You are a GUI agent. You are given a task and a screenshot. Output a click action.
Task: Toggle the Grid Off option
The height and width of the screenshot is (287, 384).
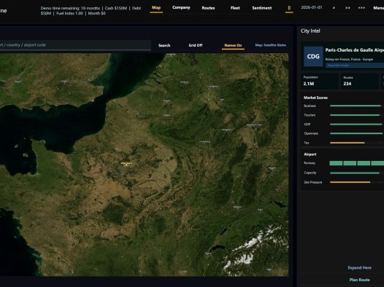pyautogui.click(x=196, y=45)
